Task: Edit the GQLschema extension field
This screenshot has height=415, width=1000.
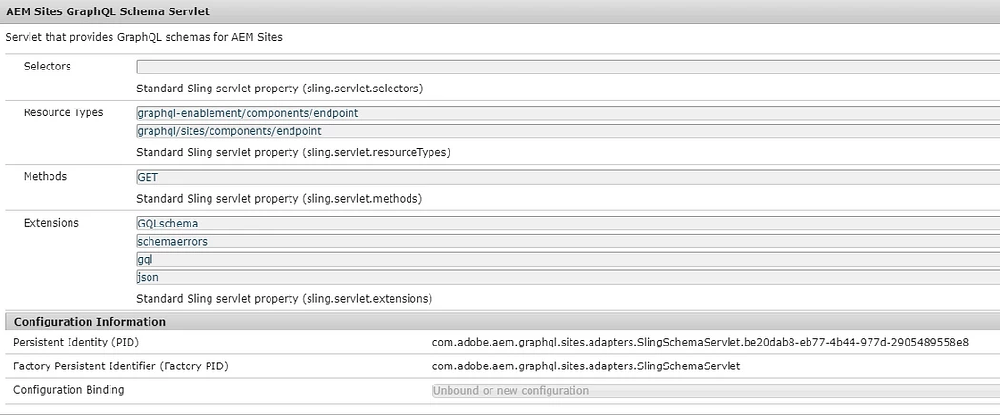Action: point(569,223)
